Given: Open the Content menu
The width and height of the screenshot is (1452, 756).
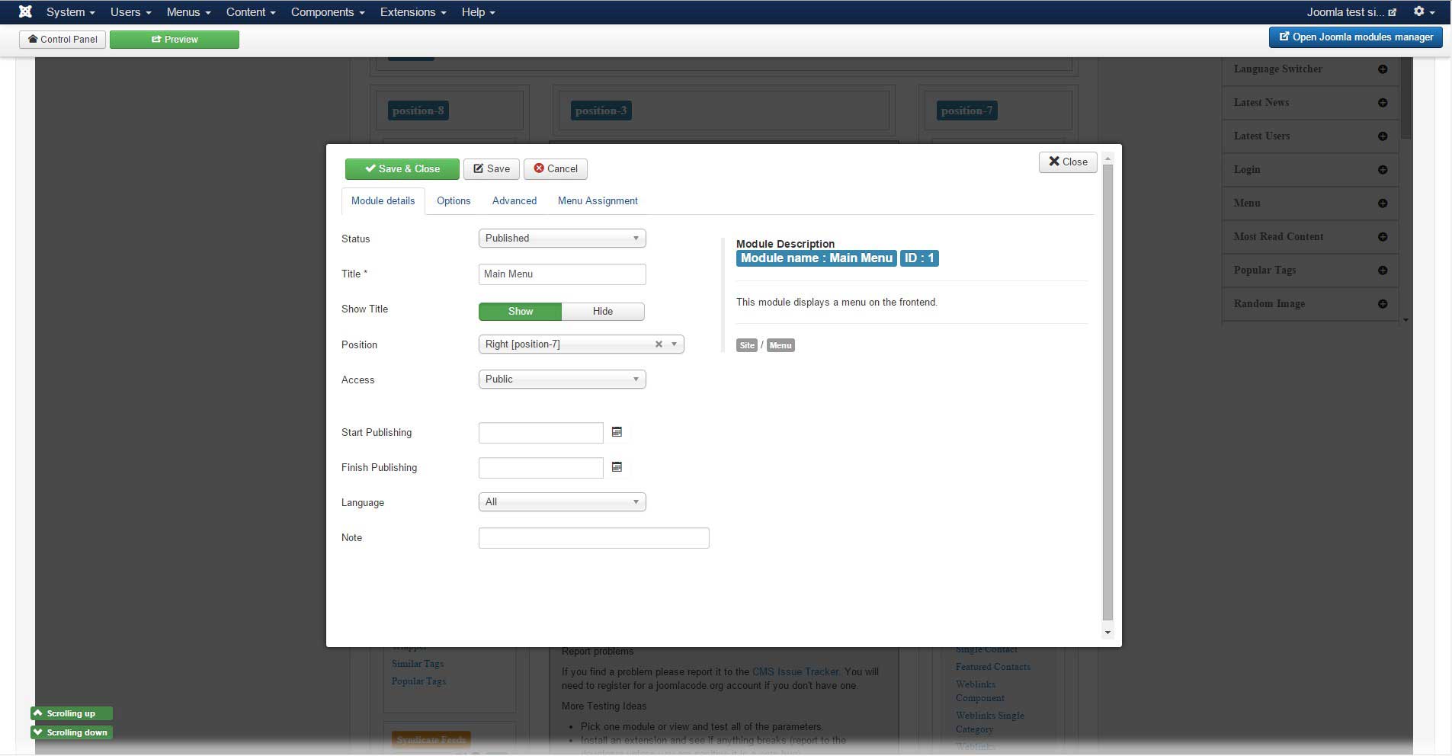Looking at the screenshot, I should (251, 12).
